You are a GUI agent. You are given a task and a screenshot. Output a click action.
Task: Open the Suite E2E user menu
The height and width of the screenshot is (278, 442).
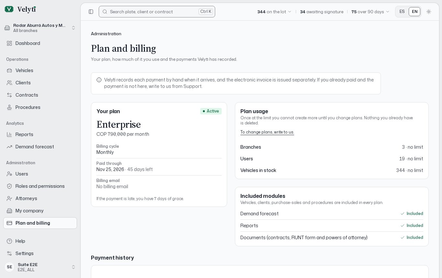click(40, 267)
